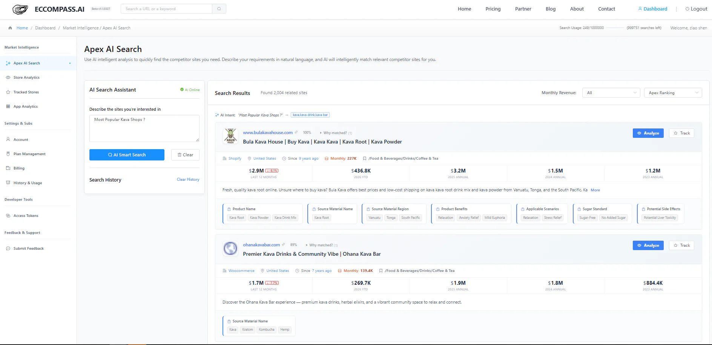
Task: Click the Store Analytics eye icon
Action: tap(8, 78)
